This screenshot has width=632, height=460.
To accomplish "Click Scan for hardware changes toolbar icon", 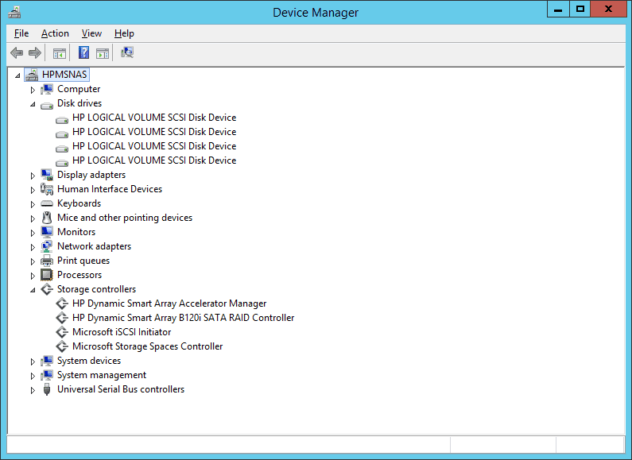I will [127, 52].
